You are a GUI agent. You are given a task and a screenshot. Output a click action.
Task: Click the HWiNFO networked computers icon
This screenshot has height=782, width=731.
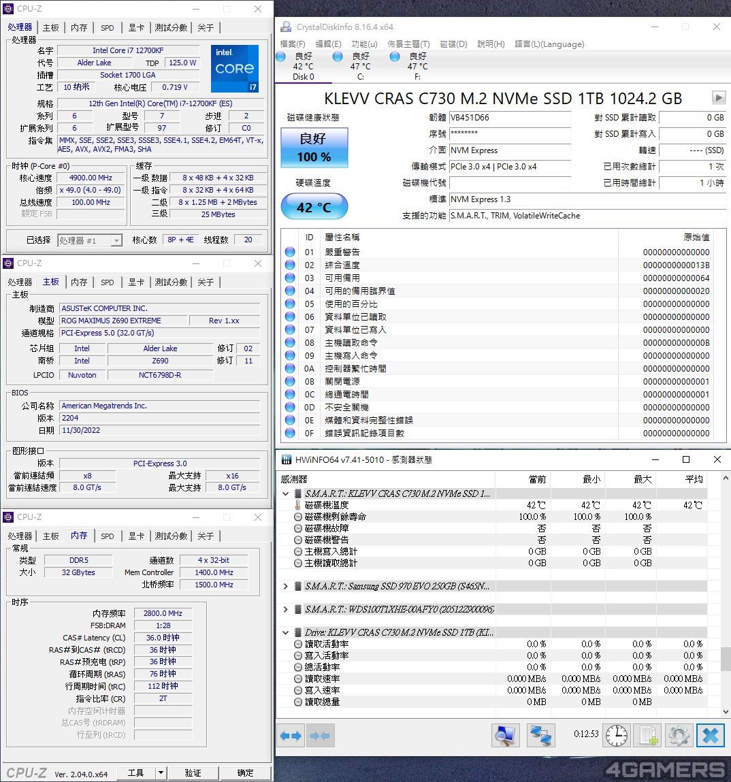point(541,736)
